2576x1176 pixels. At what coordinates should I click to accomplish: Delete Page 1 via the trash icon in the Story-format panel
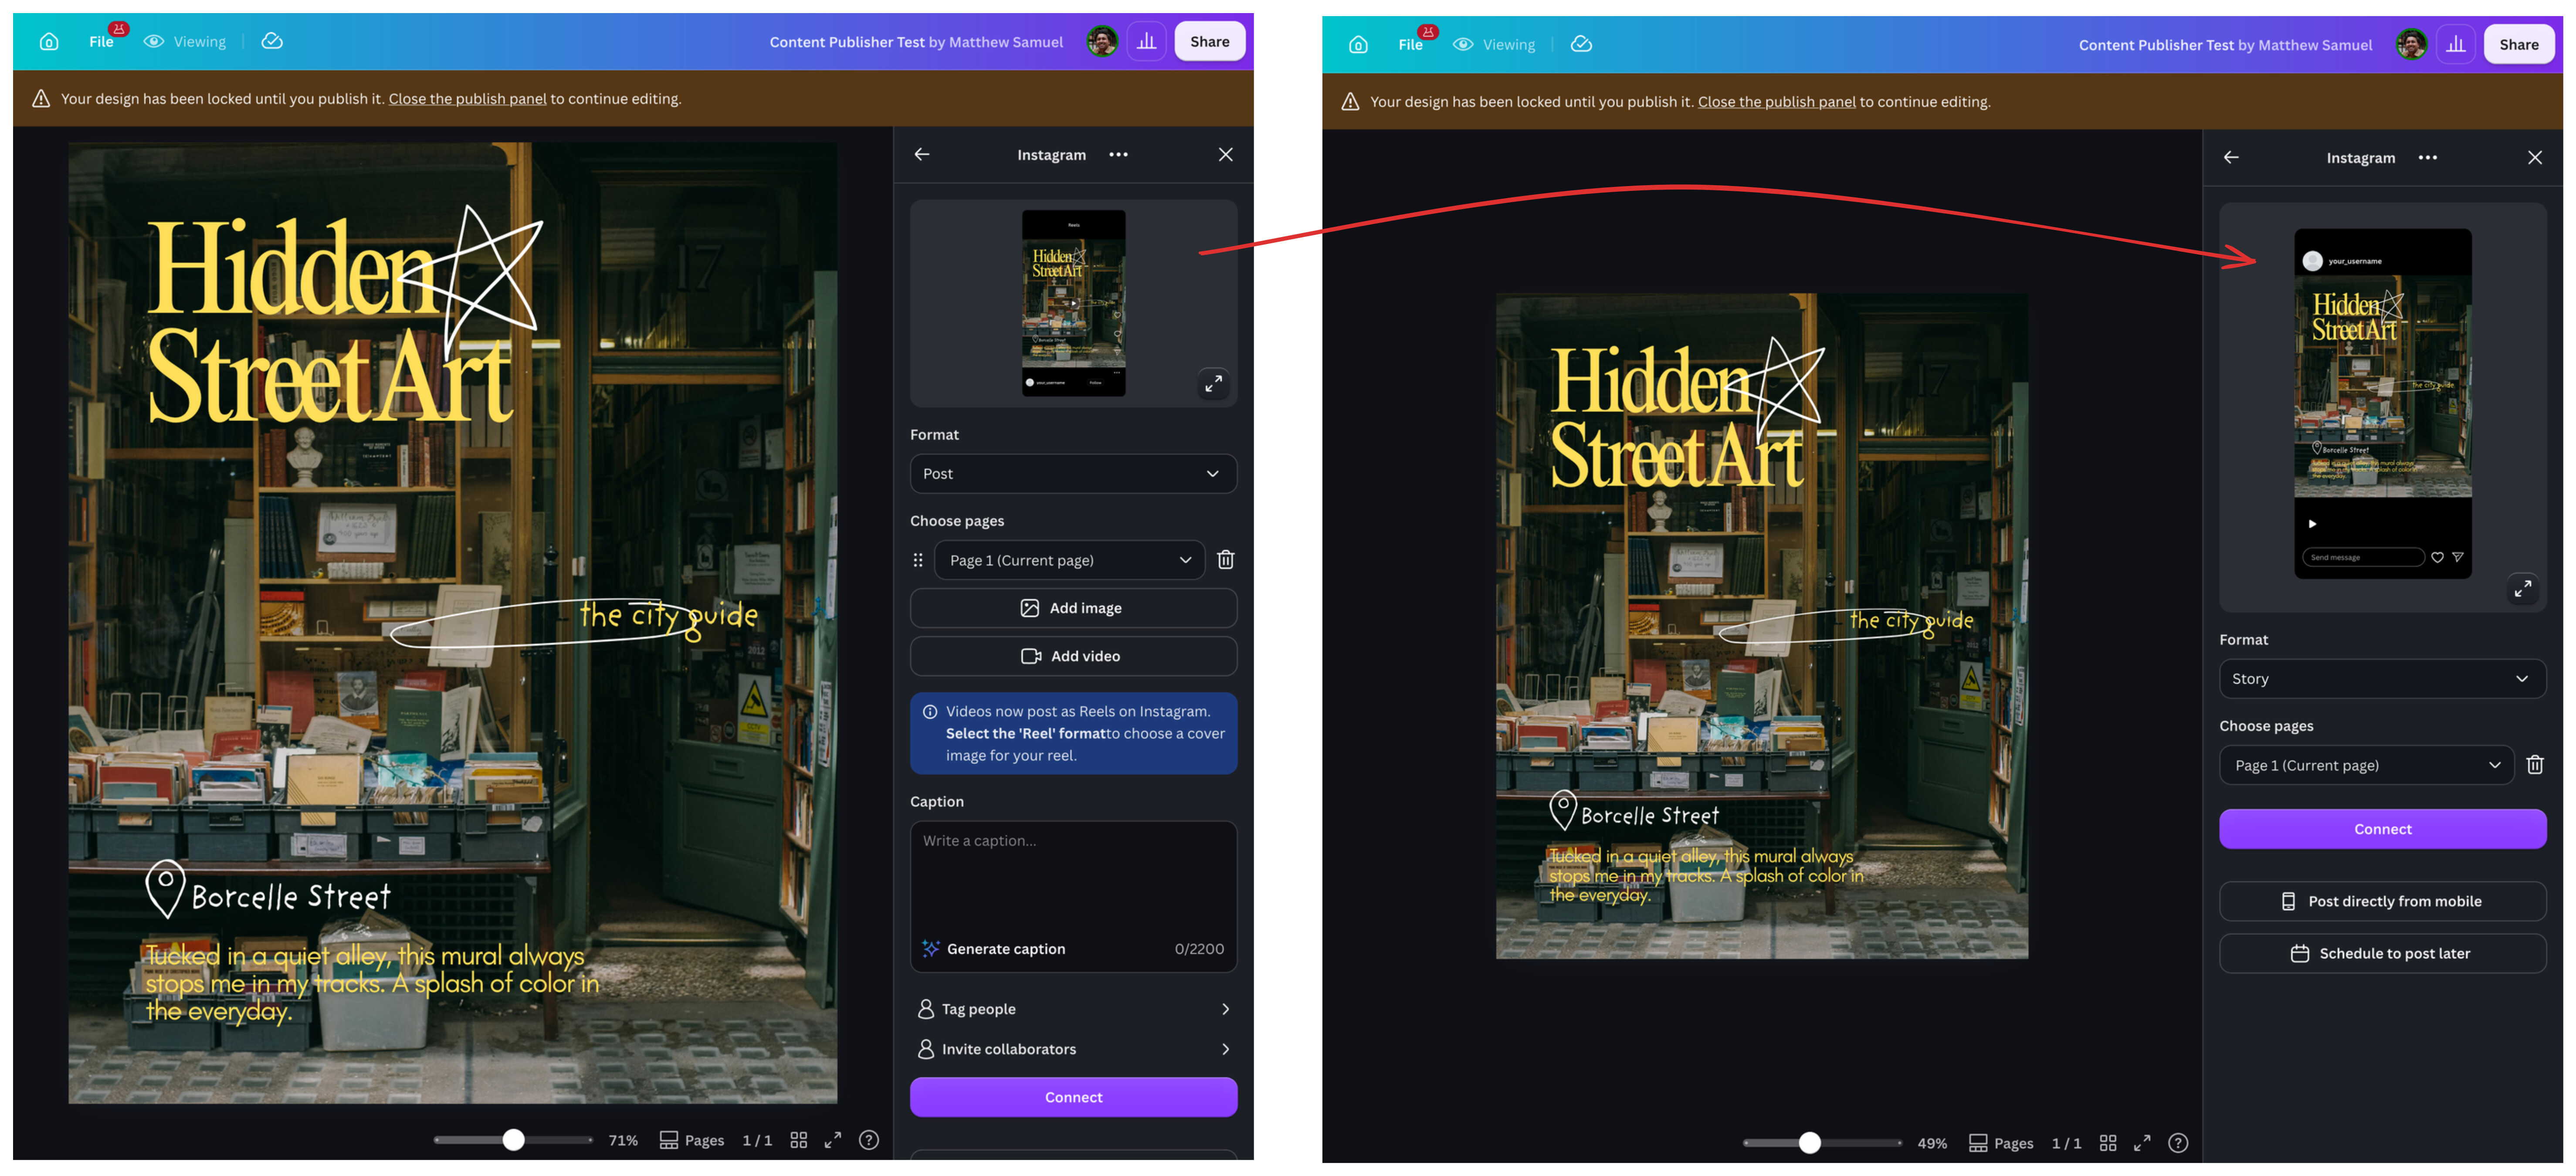point(2534,766)
